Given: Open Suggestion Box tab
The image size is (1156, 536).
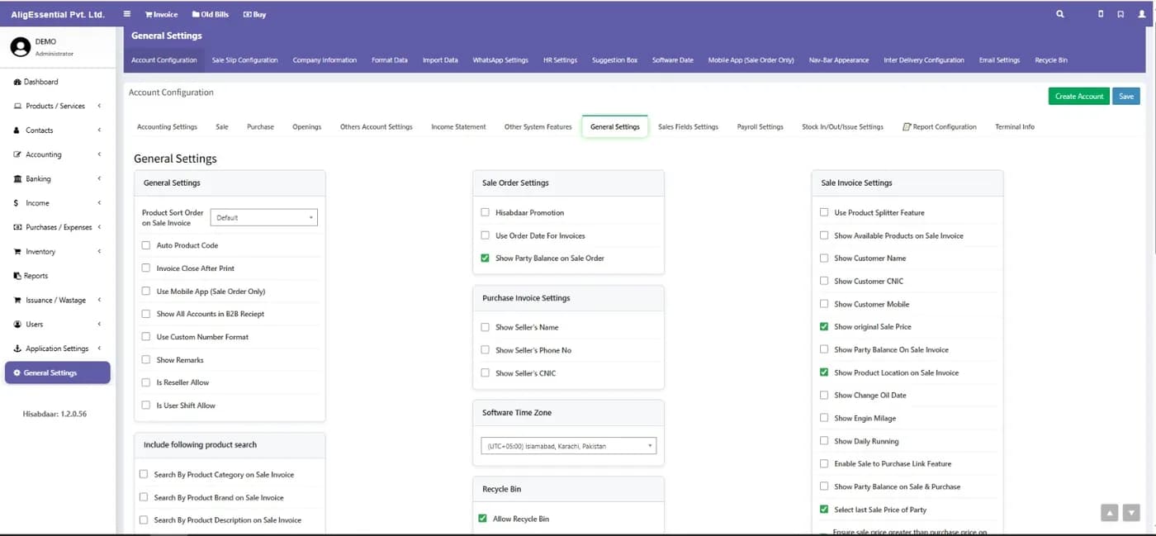Looking at the screenshot, I should coord(614,60).
